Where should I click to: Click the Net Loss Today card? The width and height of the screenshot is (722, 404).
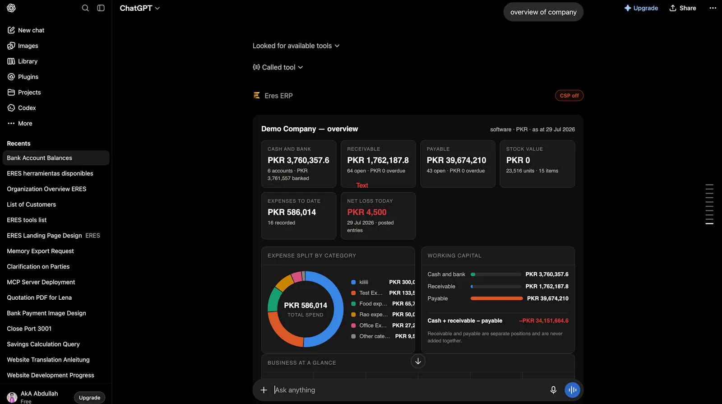pyautogui.click(x=378, y=216)
